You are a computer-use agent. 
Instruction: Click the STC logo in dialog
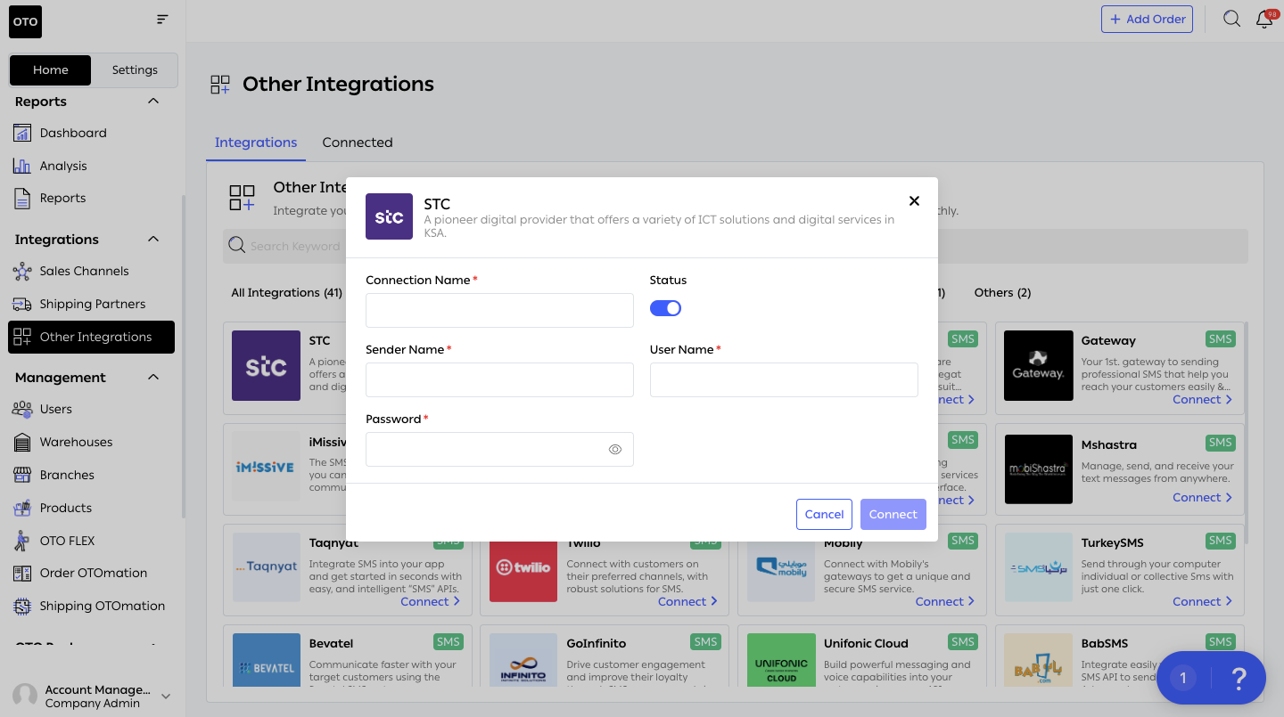point(389,216)
